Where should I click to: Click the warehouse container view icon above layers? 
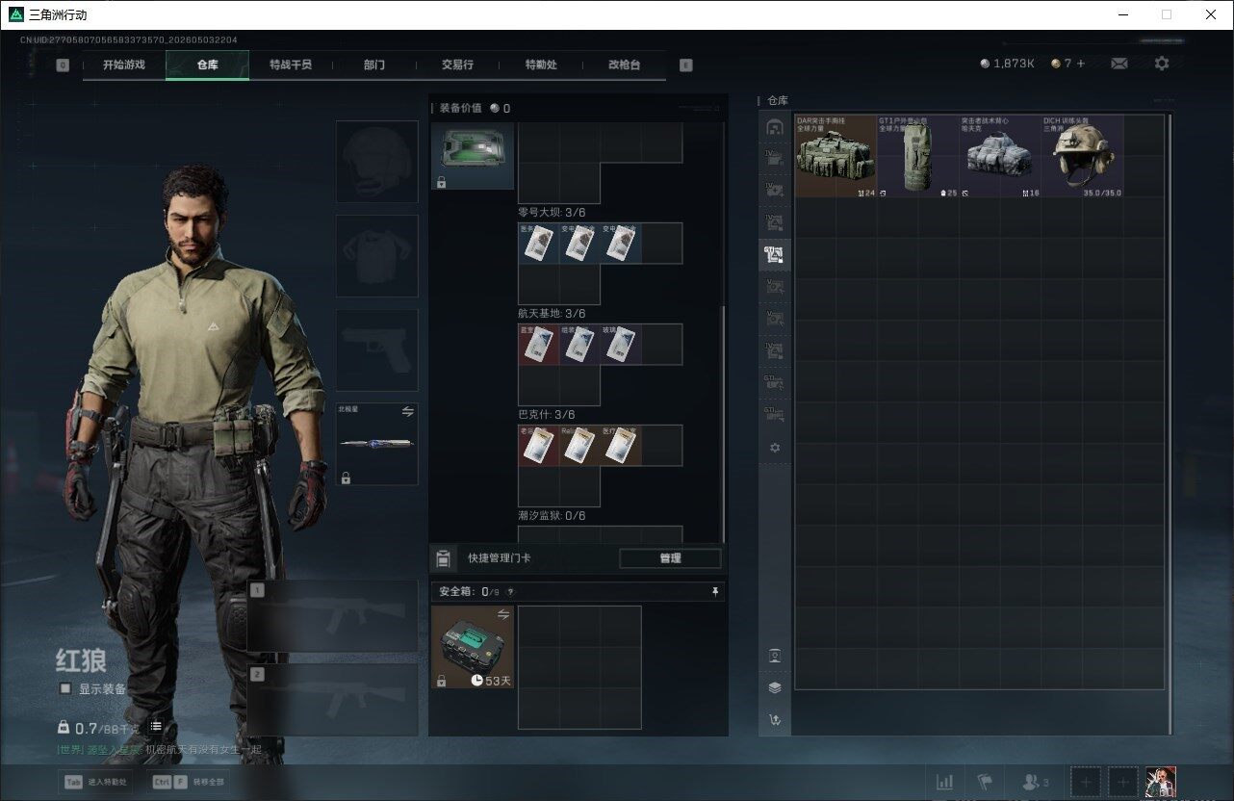click(775, 656)
